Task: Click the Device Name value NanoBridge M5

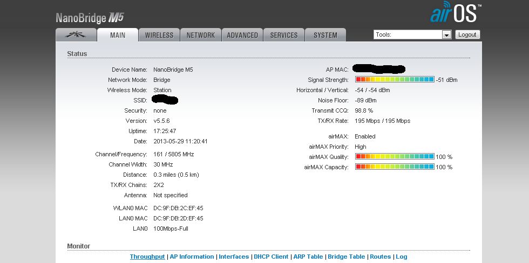Action: coord(173,70)
